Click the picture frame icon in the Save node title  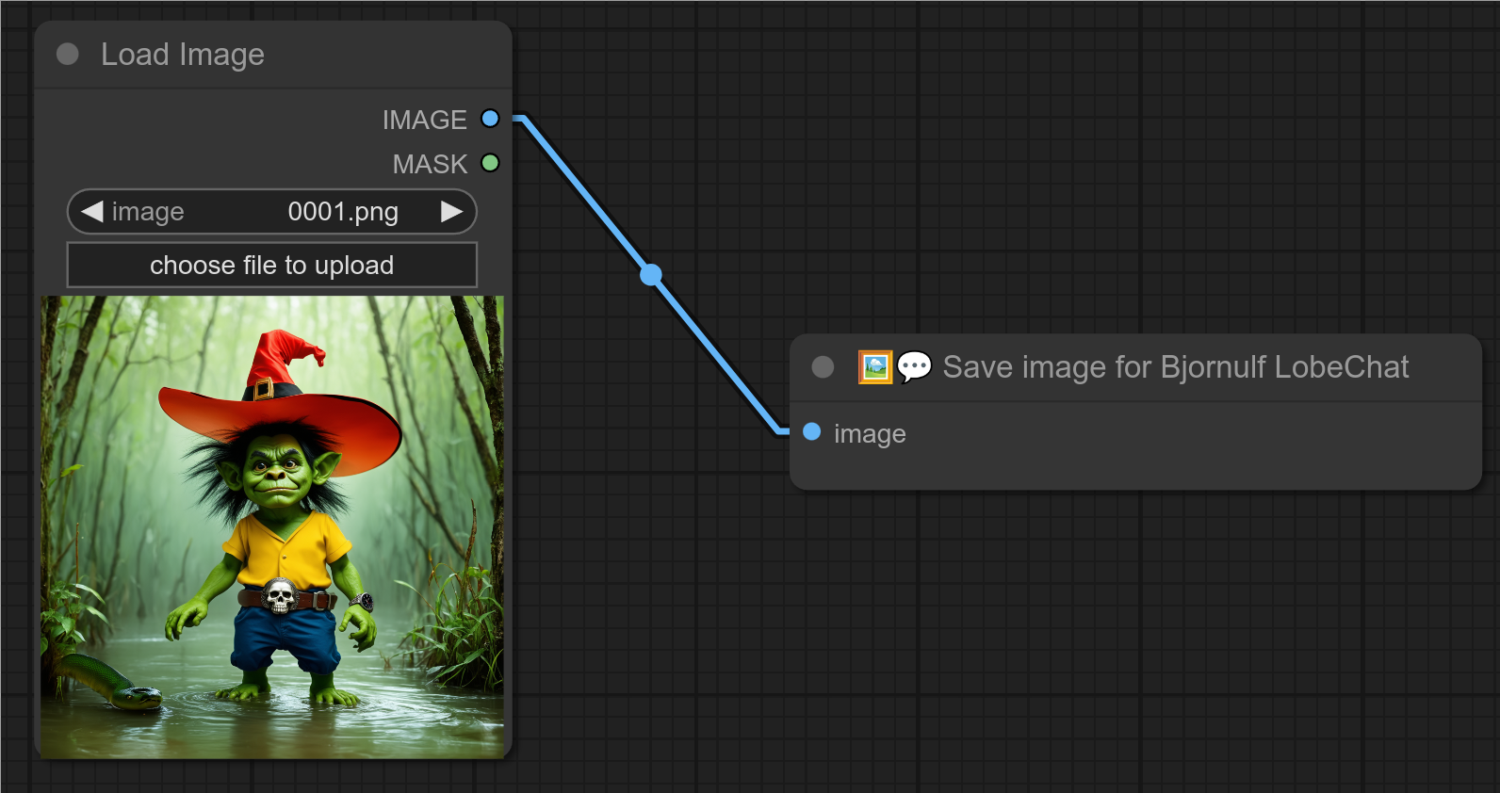(874, 367)
